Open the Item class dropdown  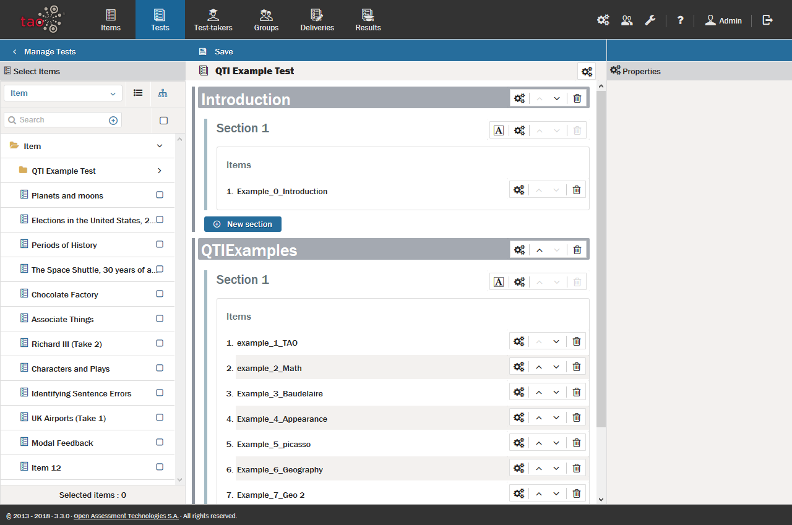coord(62,93)
